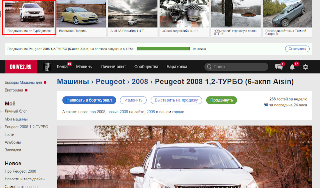Open Закладки in the sidebar

click(13, 150)
